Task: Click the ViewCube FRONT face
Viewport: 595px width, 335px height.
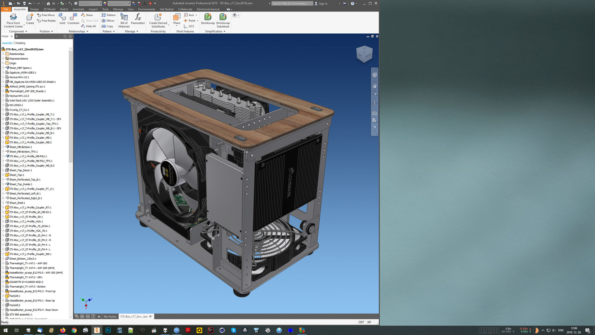Action: tap(368, 56)
